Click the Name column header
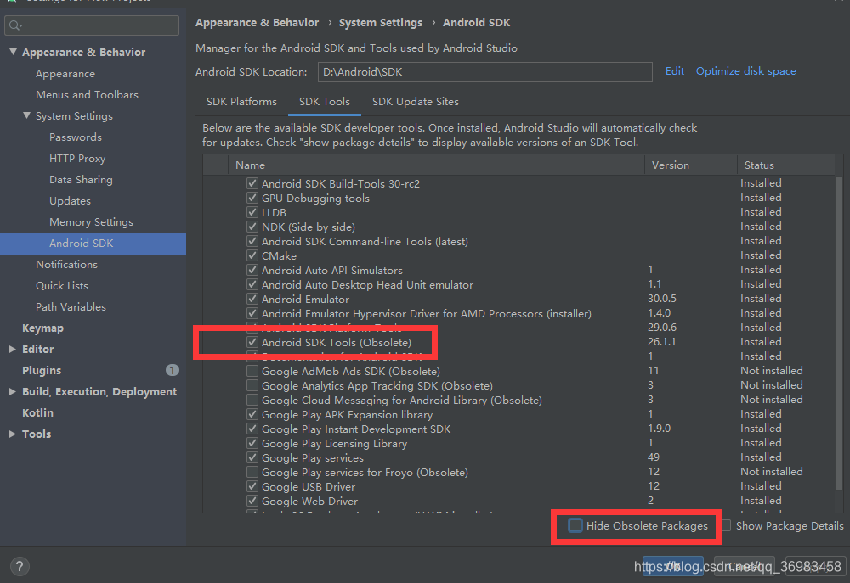The width and height of the screenshot is (850, 583). (x=436, y=165)
